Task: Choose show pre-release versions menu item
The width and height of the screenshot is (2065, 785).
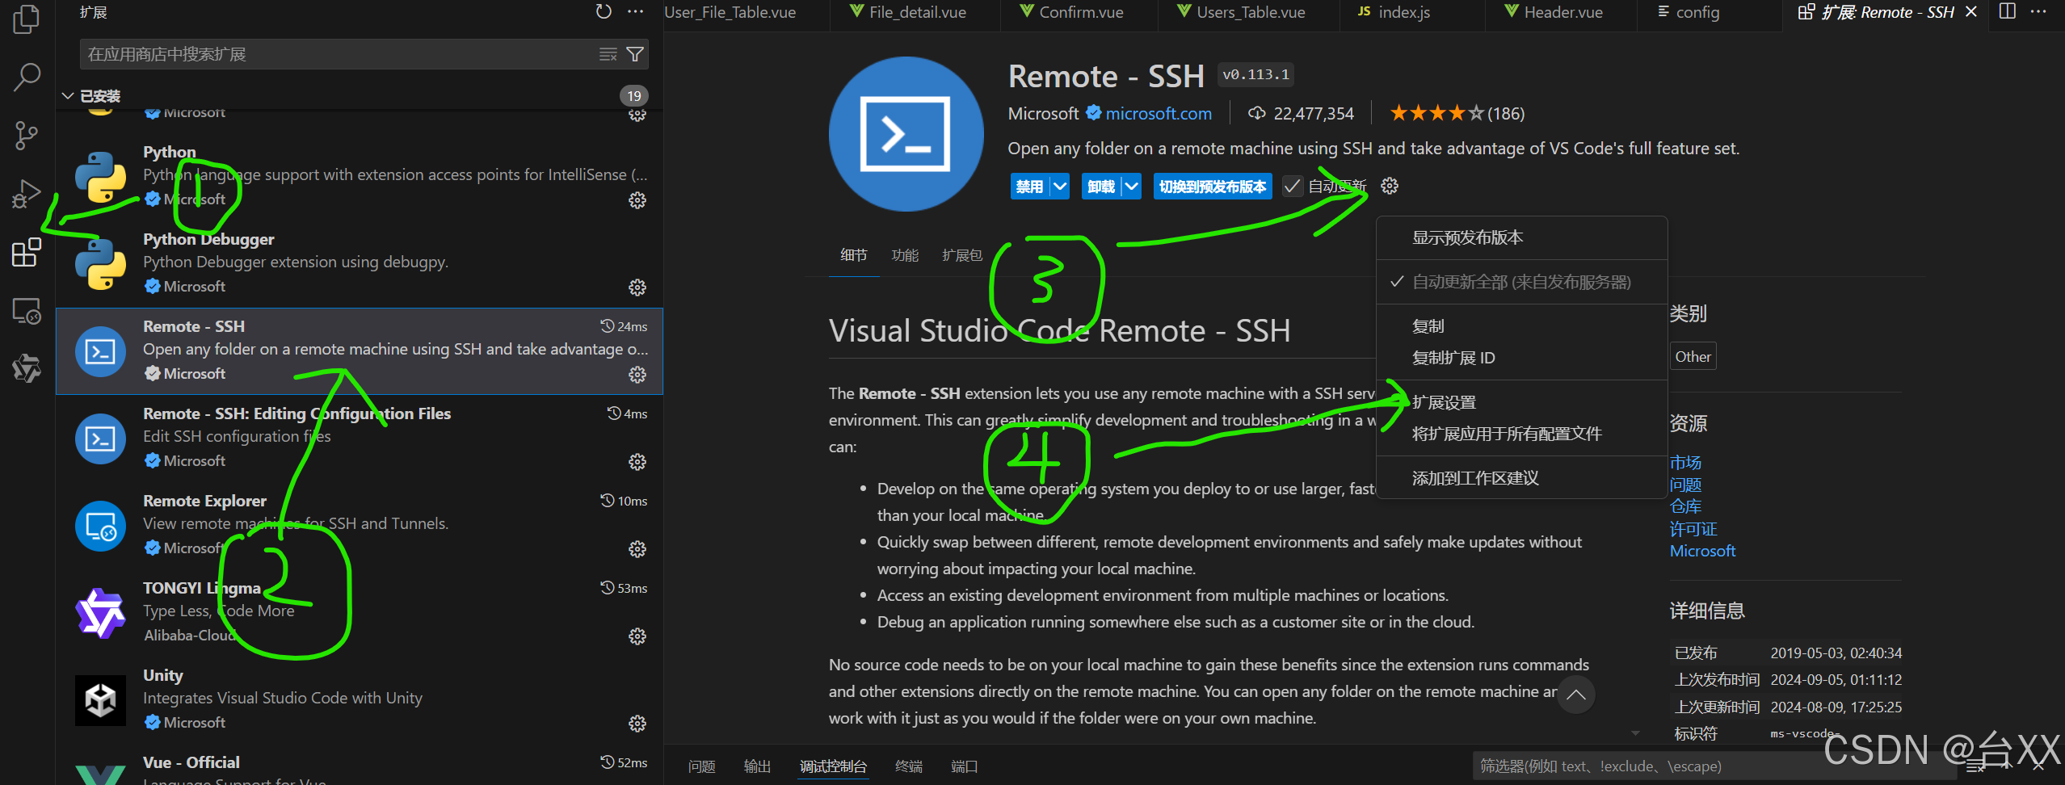Action: click(x=1521, y=237)
